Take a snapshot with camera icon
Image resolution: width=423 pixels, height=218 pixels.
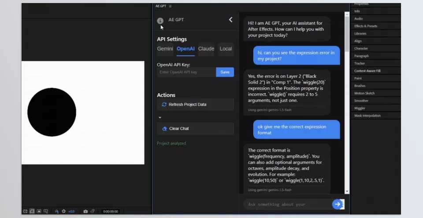[85, 211]
